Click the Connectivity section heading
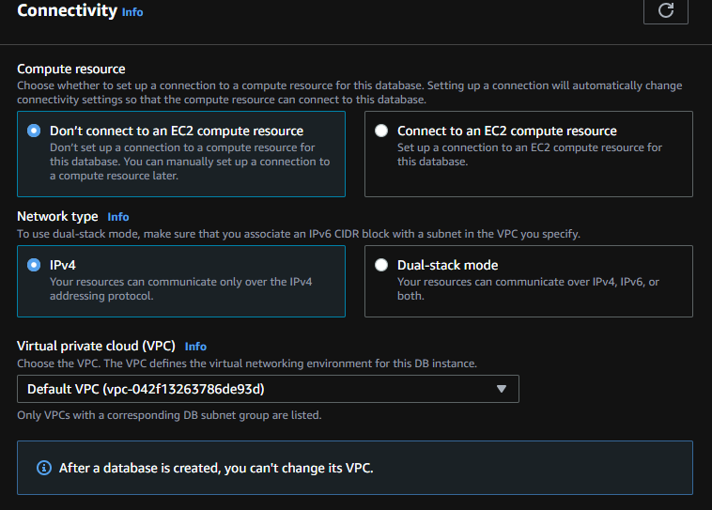712x510 pixels. point(66,11)
